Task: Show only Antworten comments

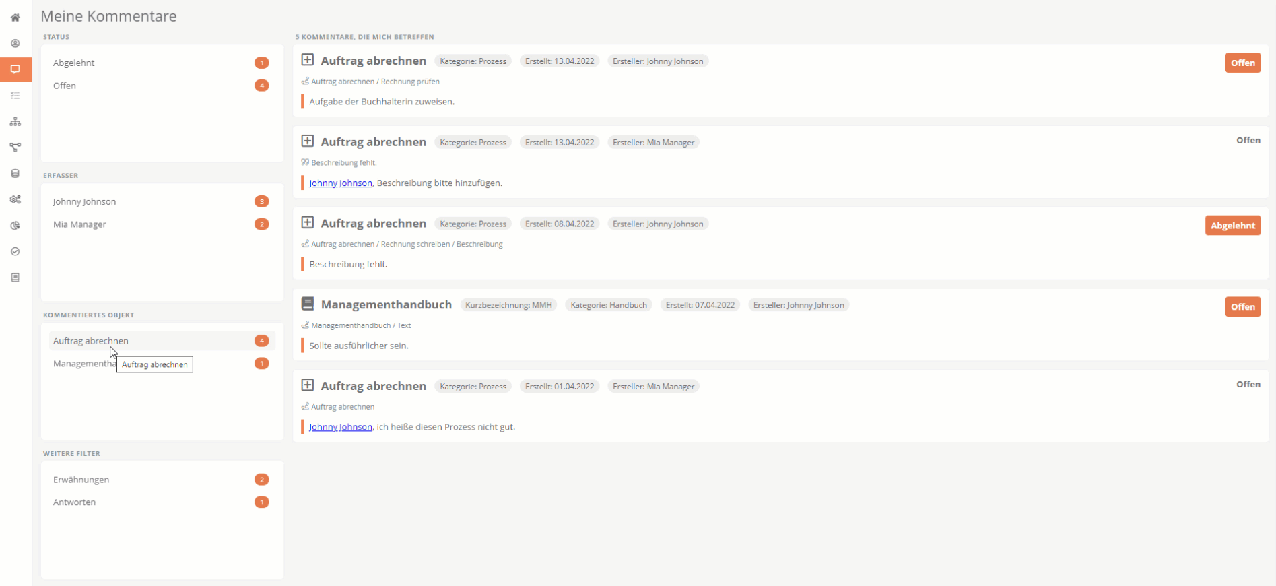Action: 162,502
